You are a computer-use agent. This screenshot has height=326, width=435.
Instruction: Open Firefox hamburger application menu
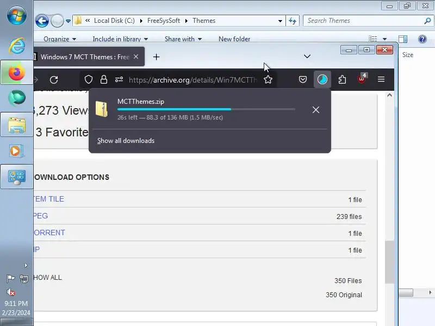tap(381, 79)
